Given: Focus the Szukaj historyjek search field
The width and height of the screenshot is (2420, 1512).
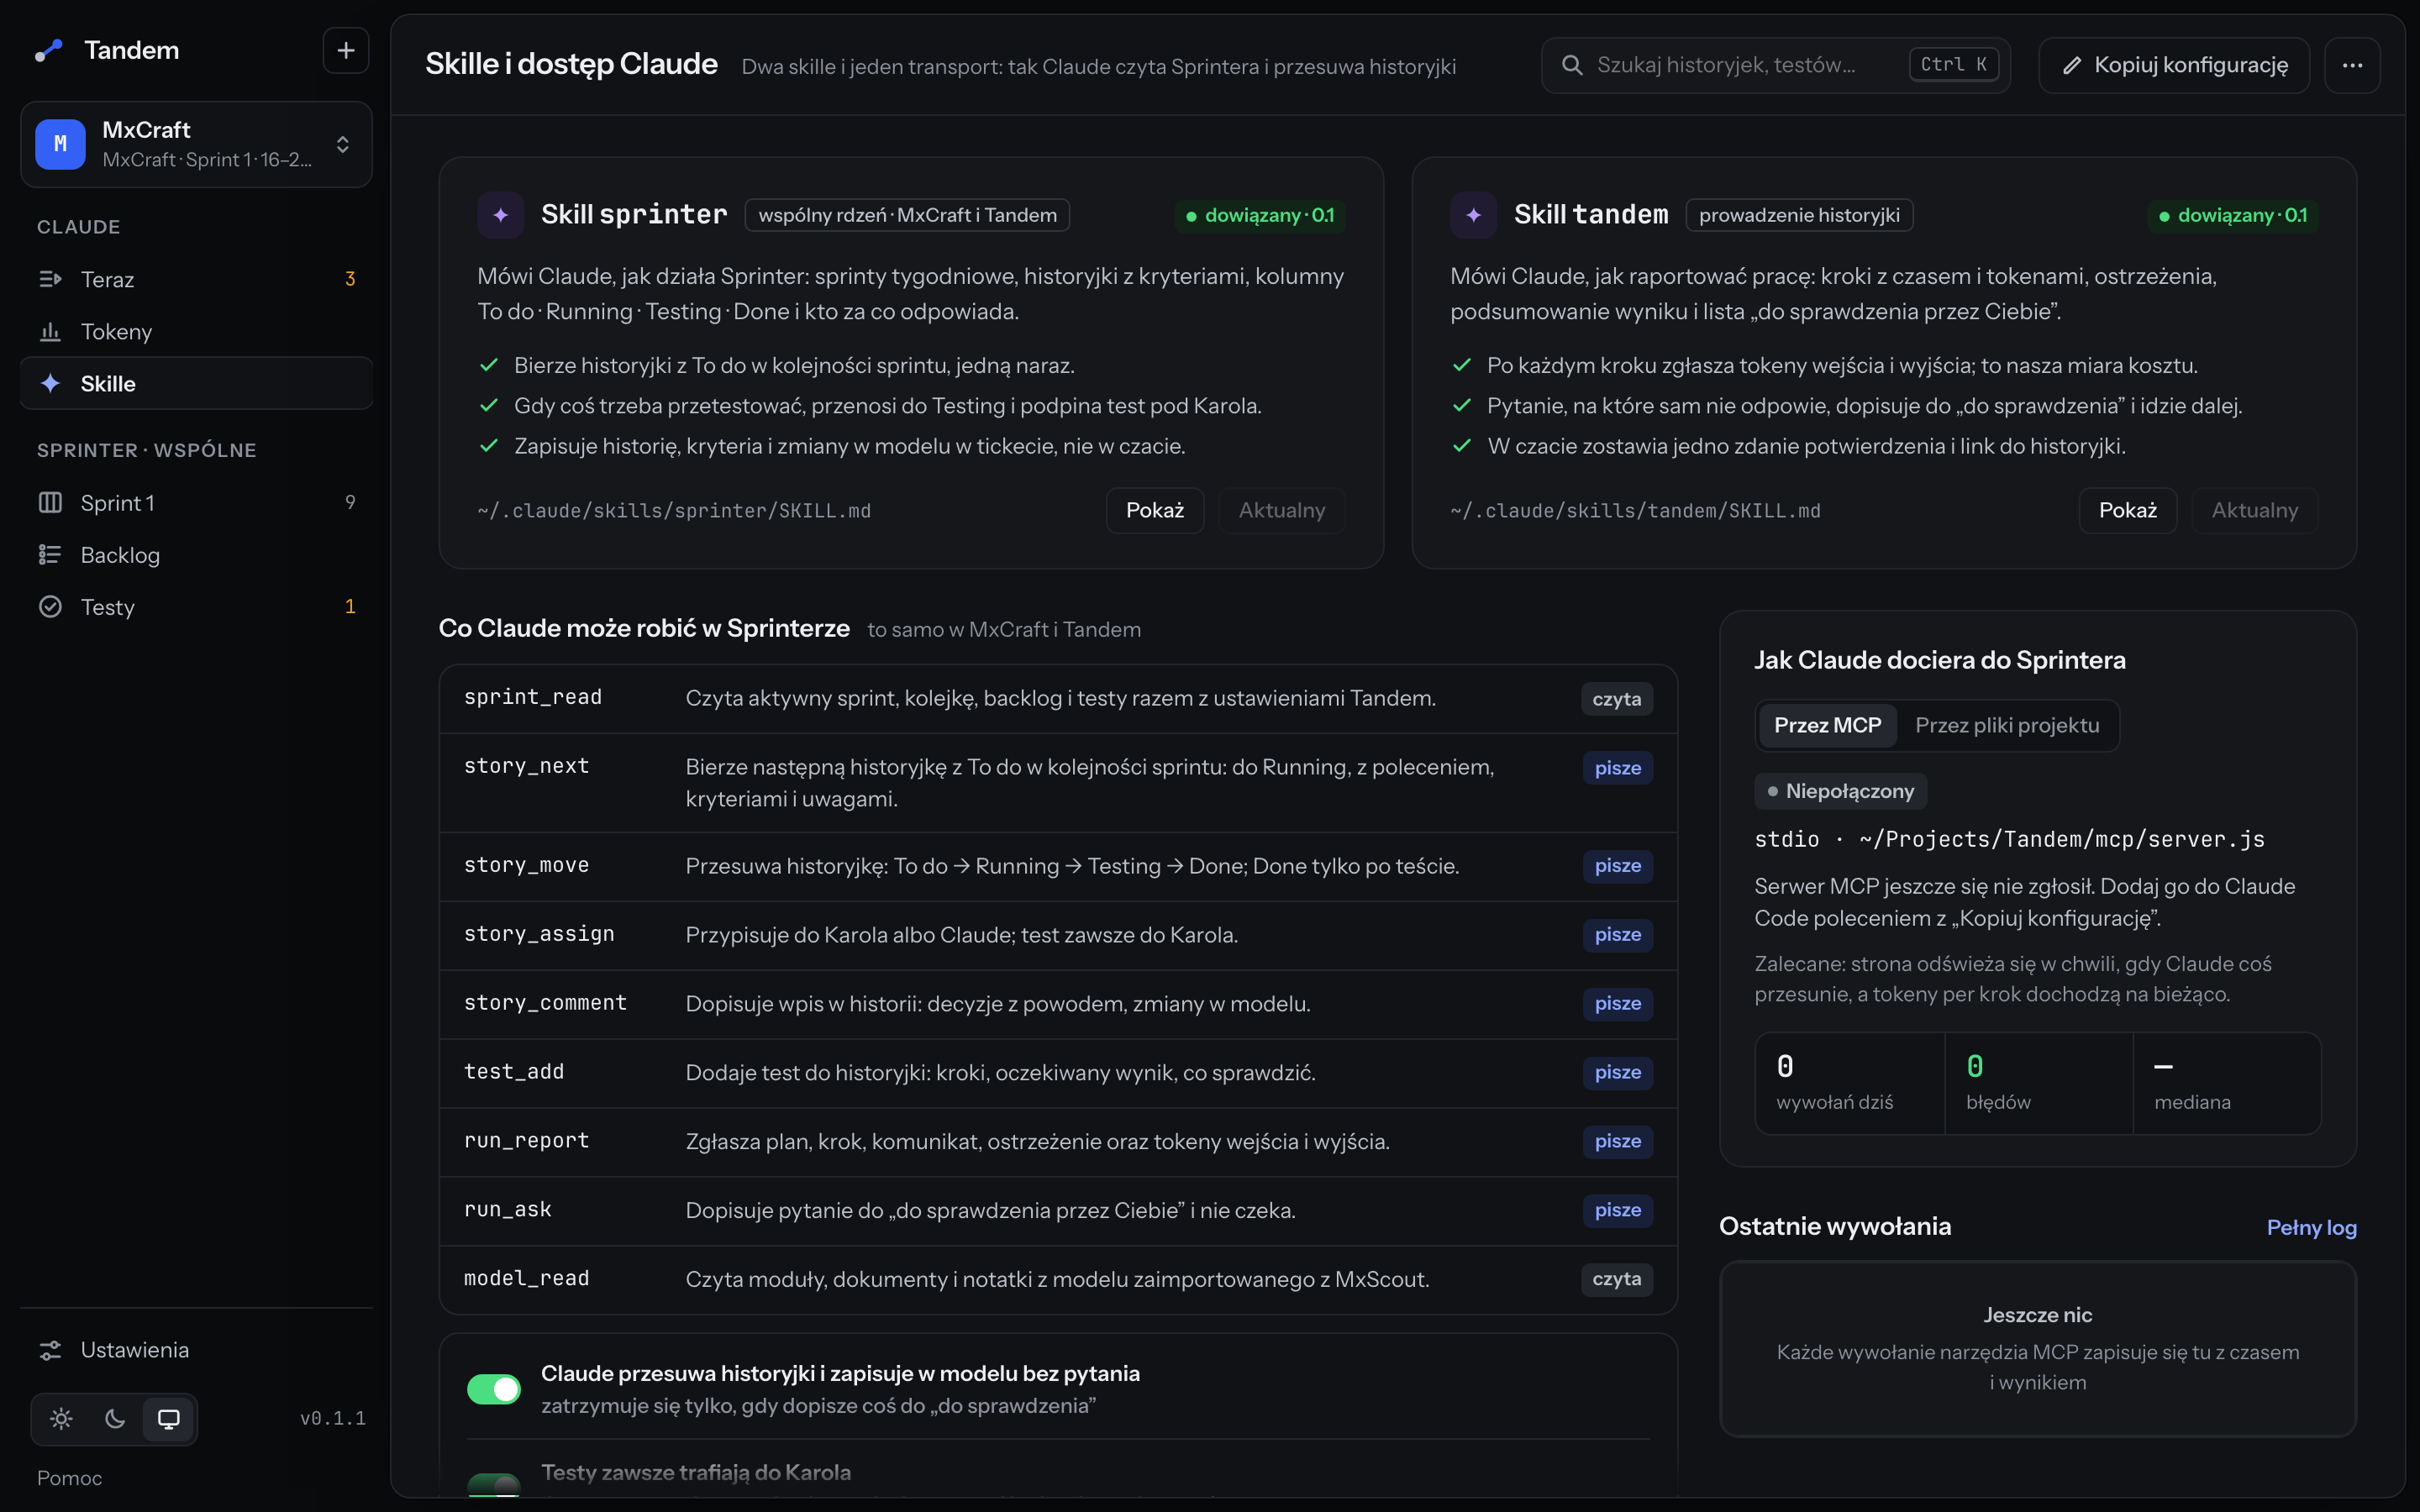Looking at the screenshot, I should [x=1776, y=65].
